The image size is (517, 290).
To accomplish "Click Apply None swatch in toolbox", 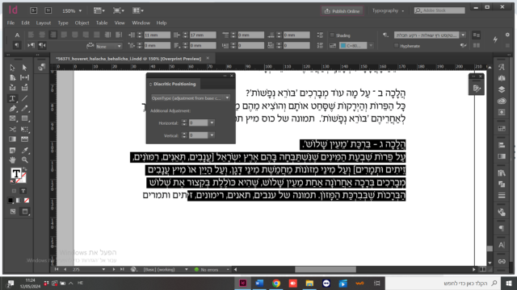I will (x=27, y=201).
